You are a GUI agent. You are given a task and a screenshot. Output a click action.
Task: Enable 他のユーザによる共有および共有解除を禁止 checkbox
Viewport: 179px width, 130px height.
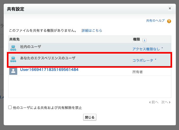[x=10, y=107]
